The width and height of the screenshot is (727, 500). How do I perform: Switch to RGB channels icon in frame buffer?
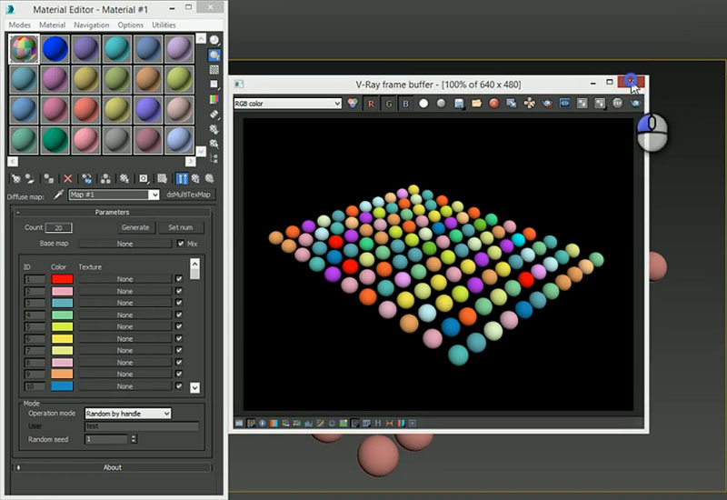353,104
